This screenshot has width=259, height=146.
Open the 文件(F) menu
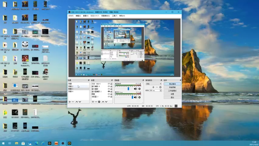click(x=71, y=16)
